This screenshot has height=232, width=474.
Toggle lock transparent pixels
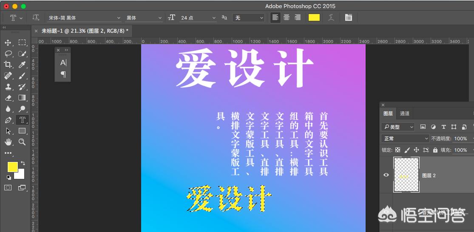pos(398,150)
